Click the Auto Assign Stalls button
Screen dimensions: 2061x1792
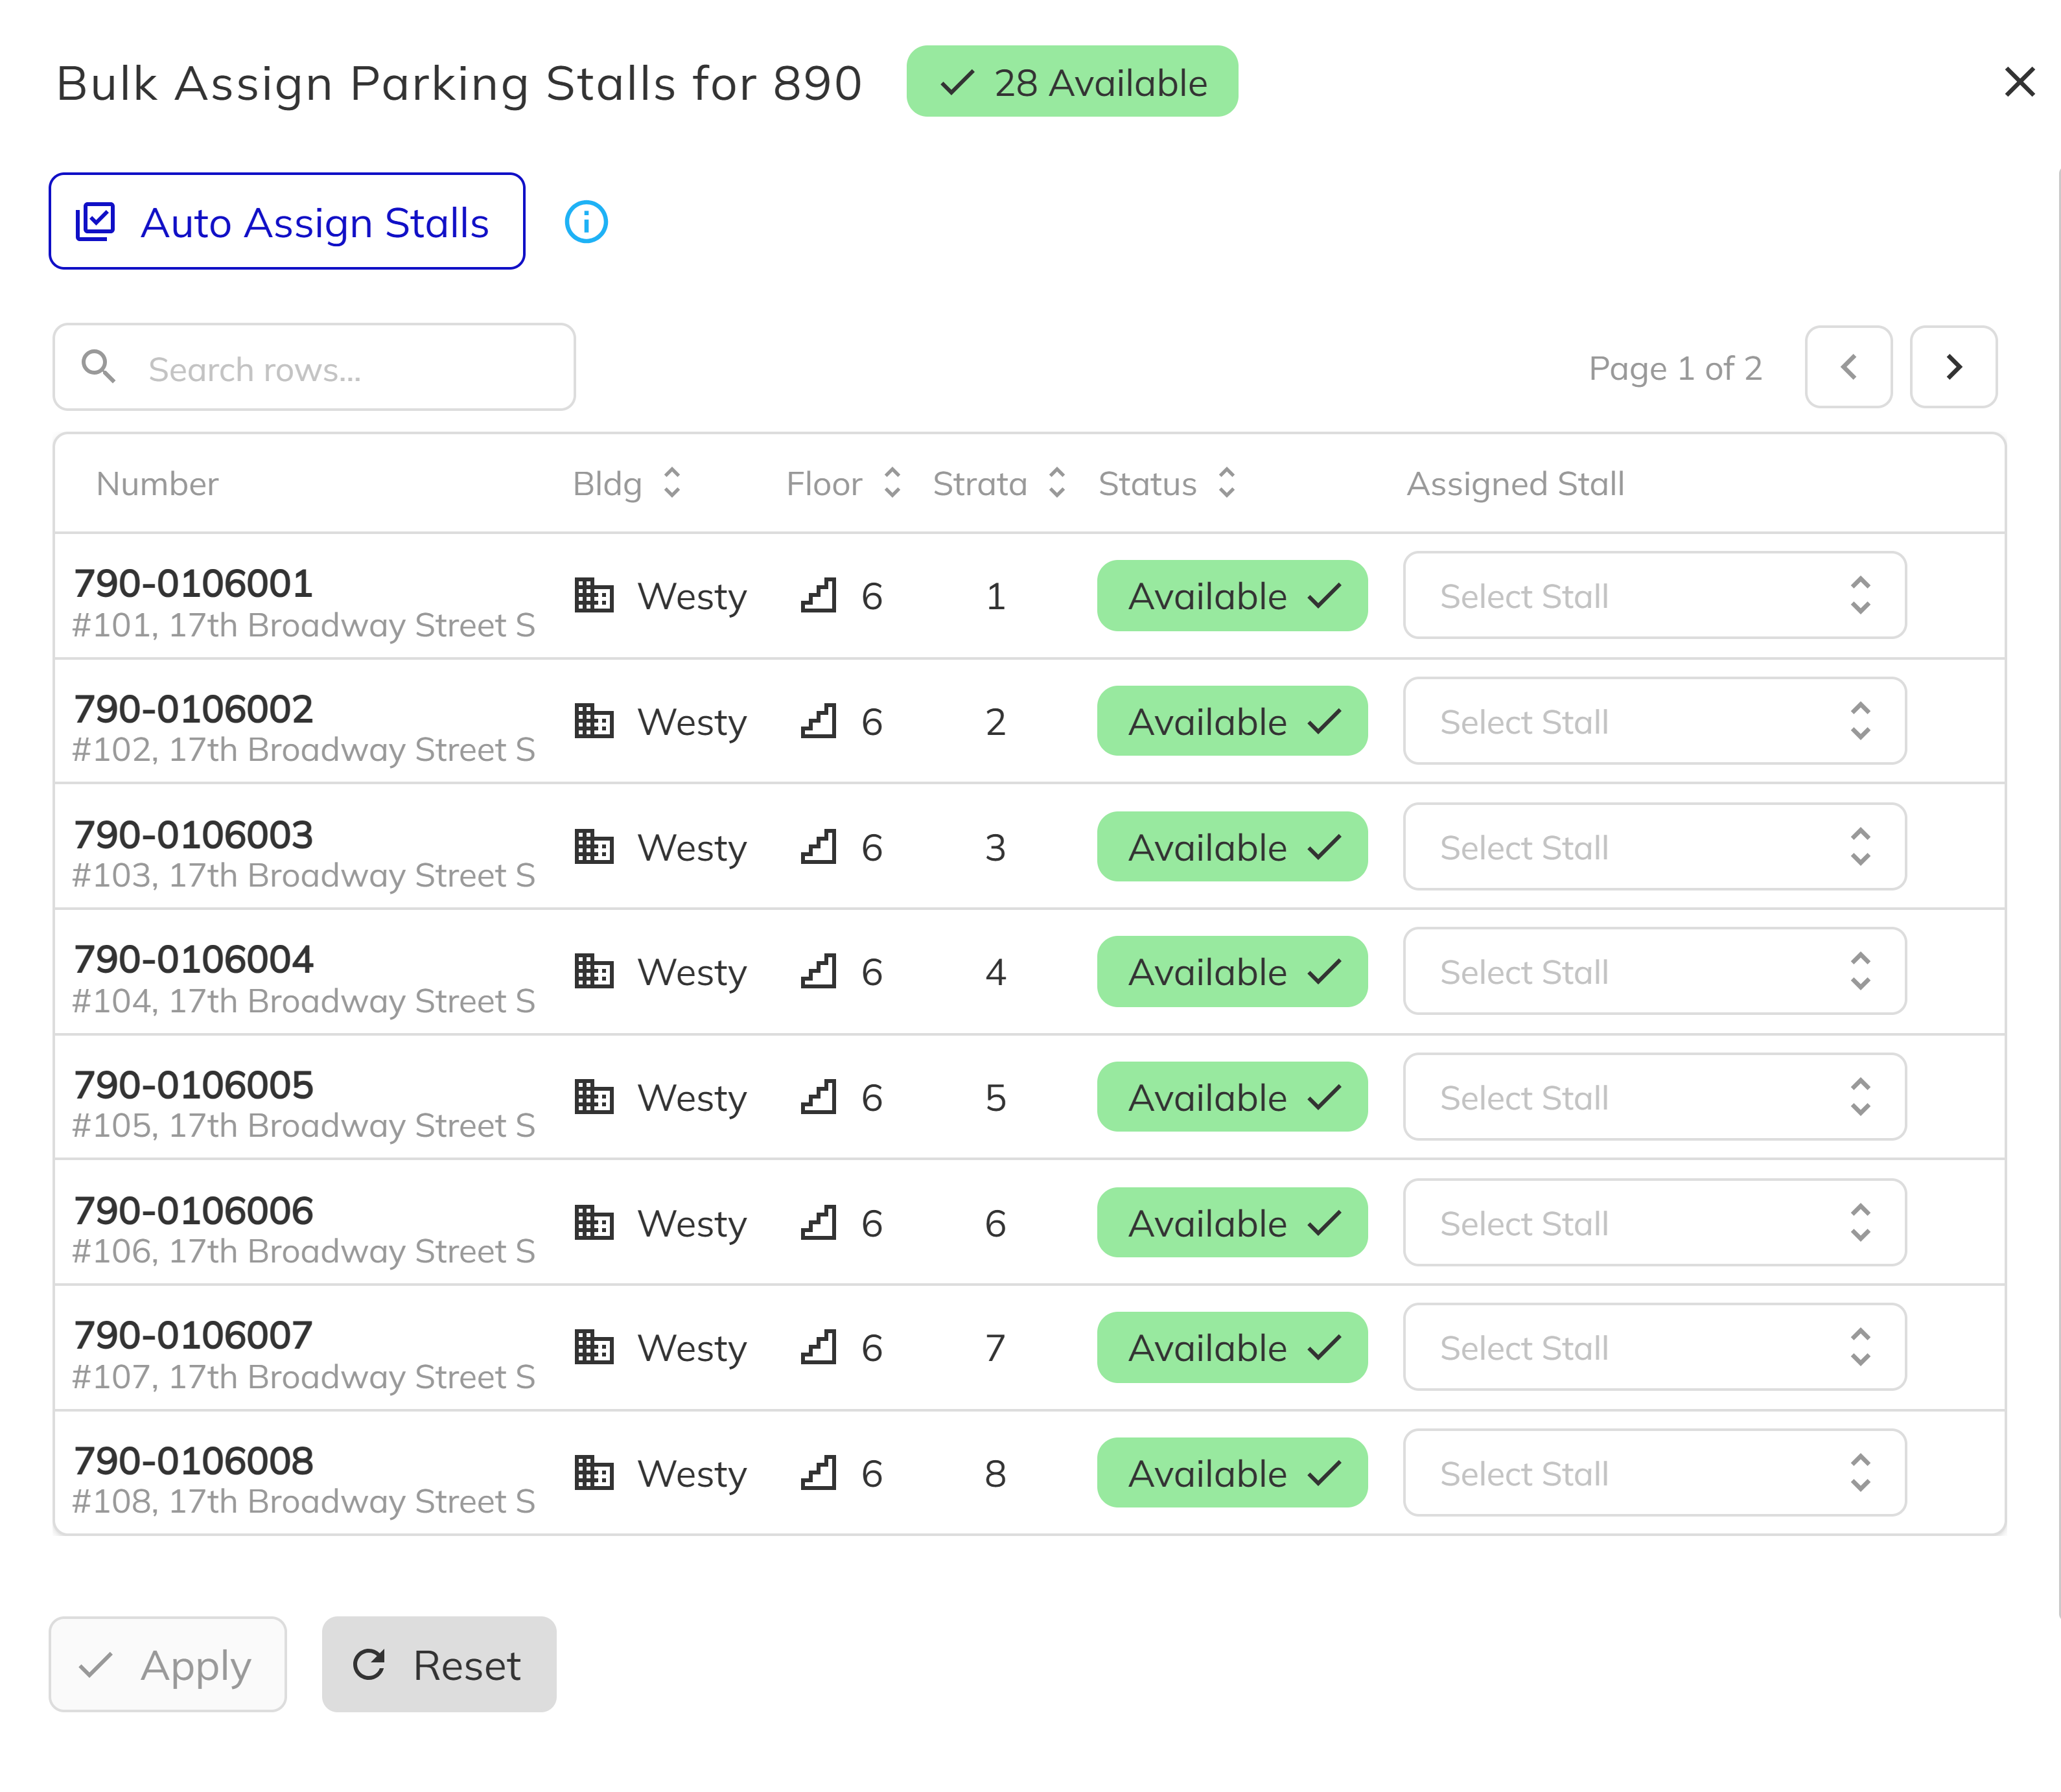[287, 221]
